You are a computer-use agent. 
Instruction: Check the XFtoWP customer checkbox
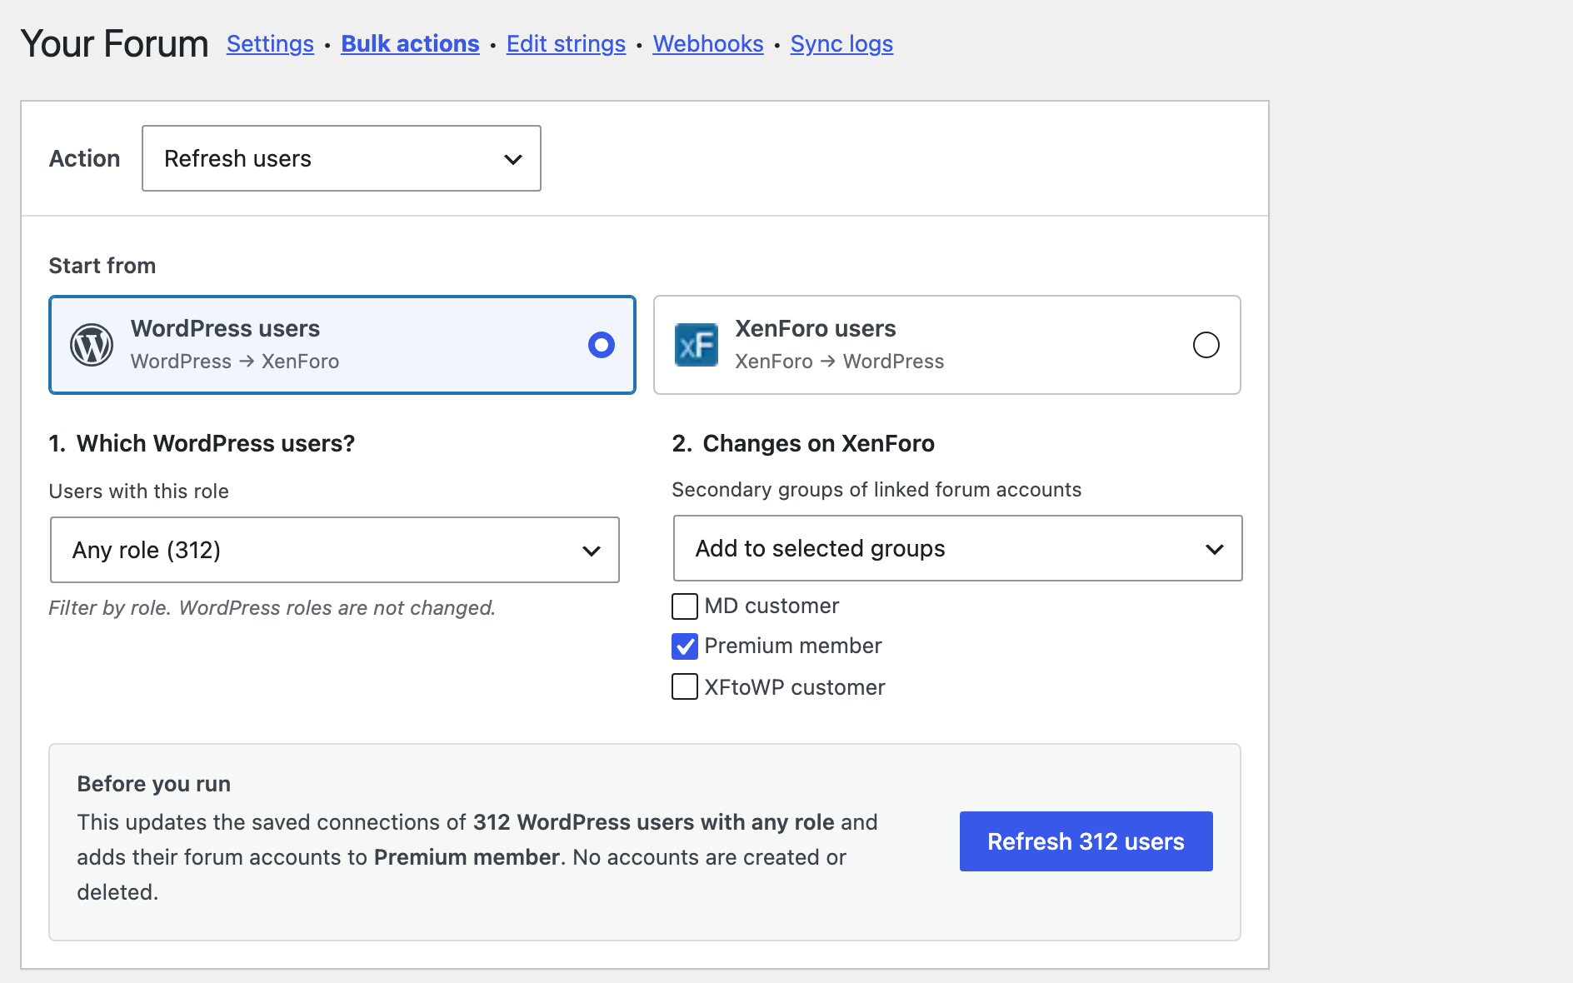pos(685,686)
